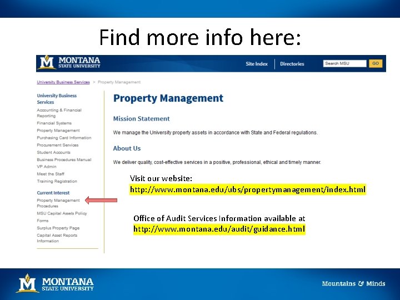Open University Business Services breadcrumb link
Viewport: 400px width, 300px height.
(63, 82)
